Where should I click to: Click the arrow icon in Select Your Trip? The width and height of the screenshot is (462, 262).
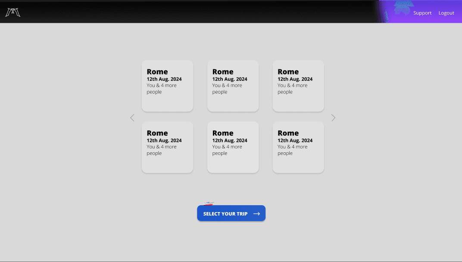point(256,214)
